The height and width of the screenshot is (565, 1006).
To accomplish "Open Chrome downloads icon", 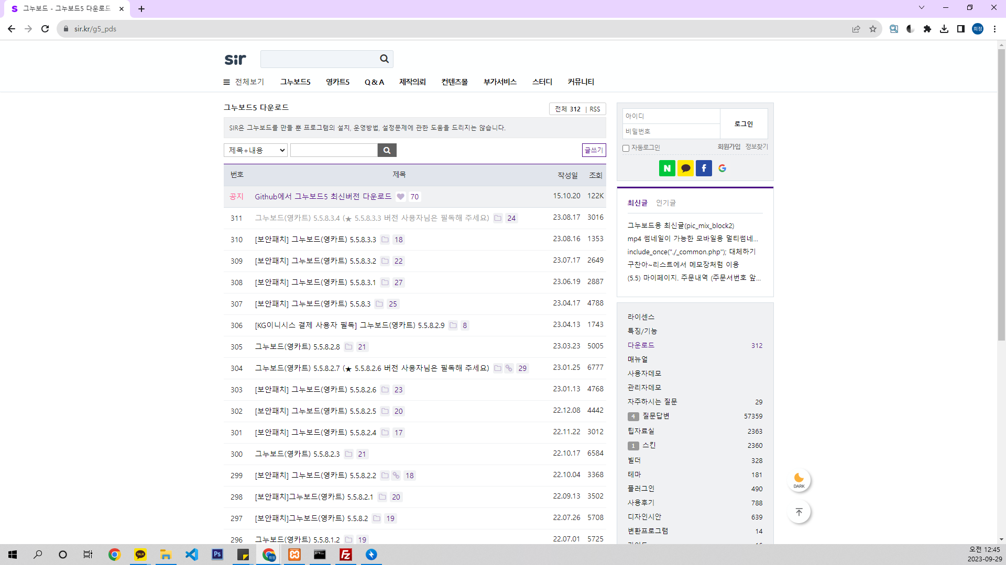I will (944, 29).
